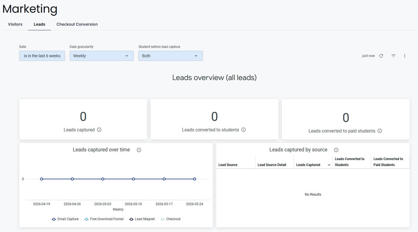Click the 'Leads overview (all leads)' heading
Screen dimensions: 418x232
(x=214, y=78)
